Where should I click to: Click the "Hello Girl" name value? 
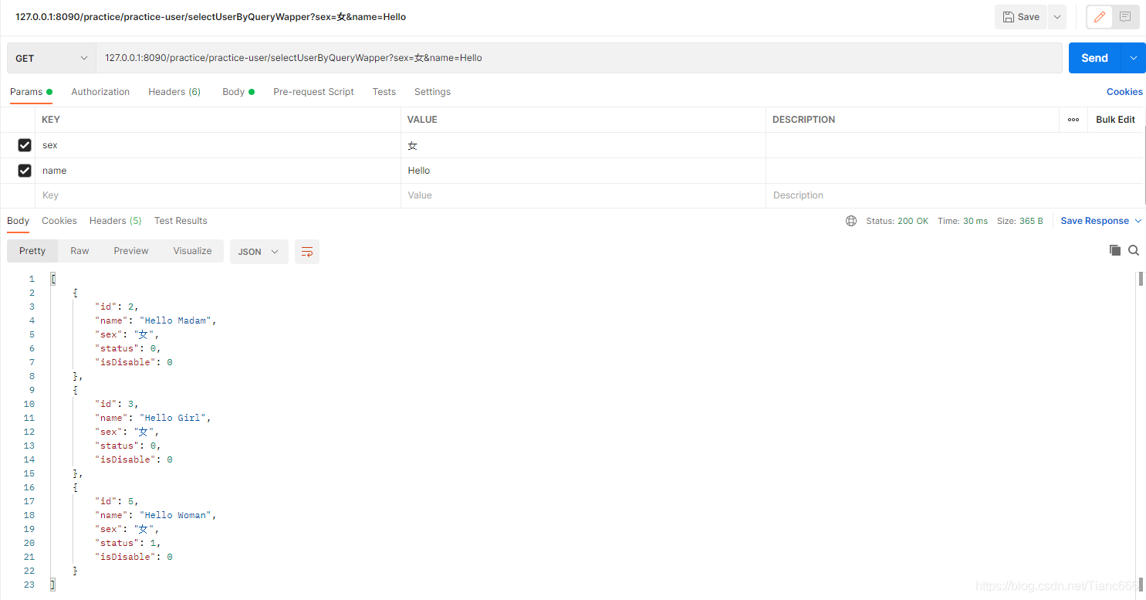[173, 418]
